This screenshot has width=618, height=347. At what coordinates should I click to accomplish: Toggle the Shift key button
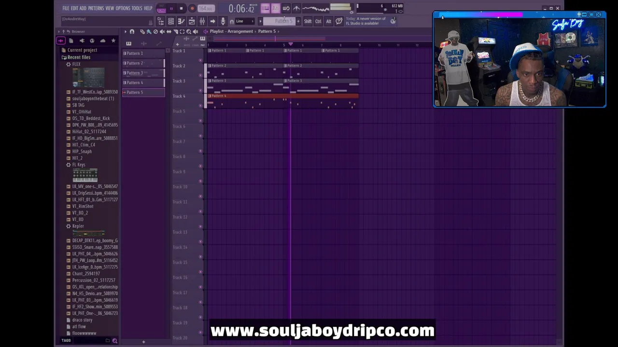pos(308,21)
